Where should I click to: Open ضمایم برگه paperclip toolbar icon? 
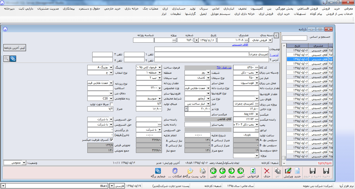pos(158,171)
